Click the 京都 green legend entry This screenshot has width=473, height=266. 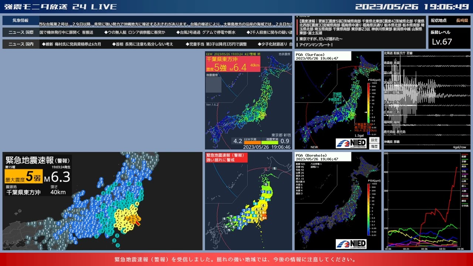pyautogui.click(x=464, y=161)
